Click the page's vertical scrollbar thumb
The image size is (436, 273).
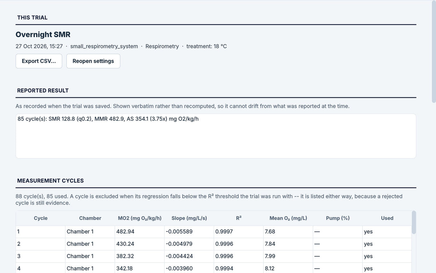point(433,51)
